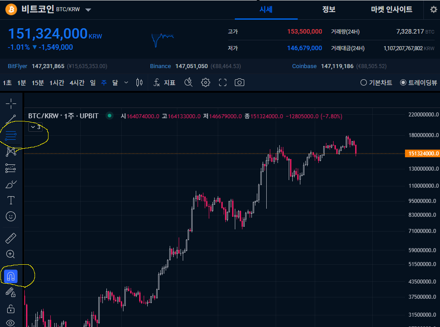Click the current price 151,324,000 KRW
The width and height of the screenshot is (440, 327).
click(55, 34)
